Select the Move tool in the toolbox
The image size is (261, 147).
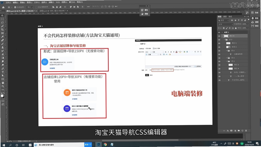tap(2, 15)
